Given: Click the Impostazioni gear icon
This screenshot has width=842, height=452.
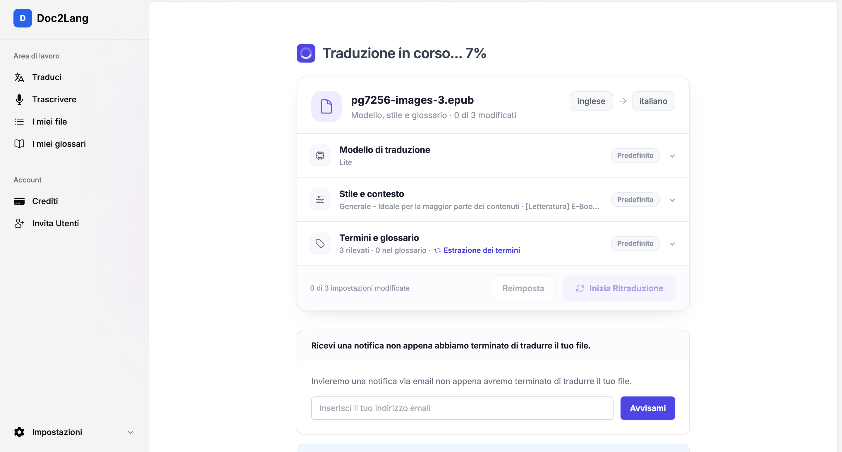Looking at the screenshot, I should pyautogui.click(x=19, y=432).
